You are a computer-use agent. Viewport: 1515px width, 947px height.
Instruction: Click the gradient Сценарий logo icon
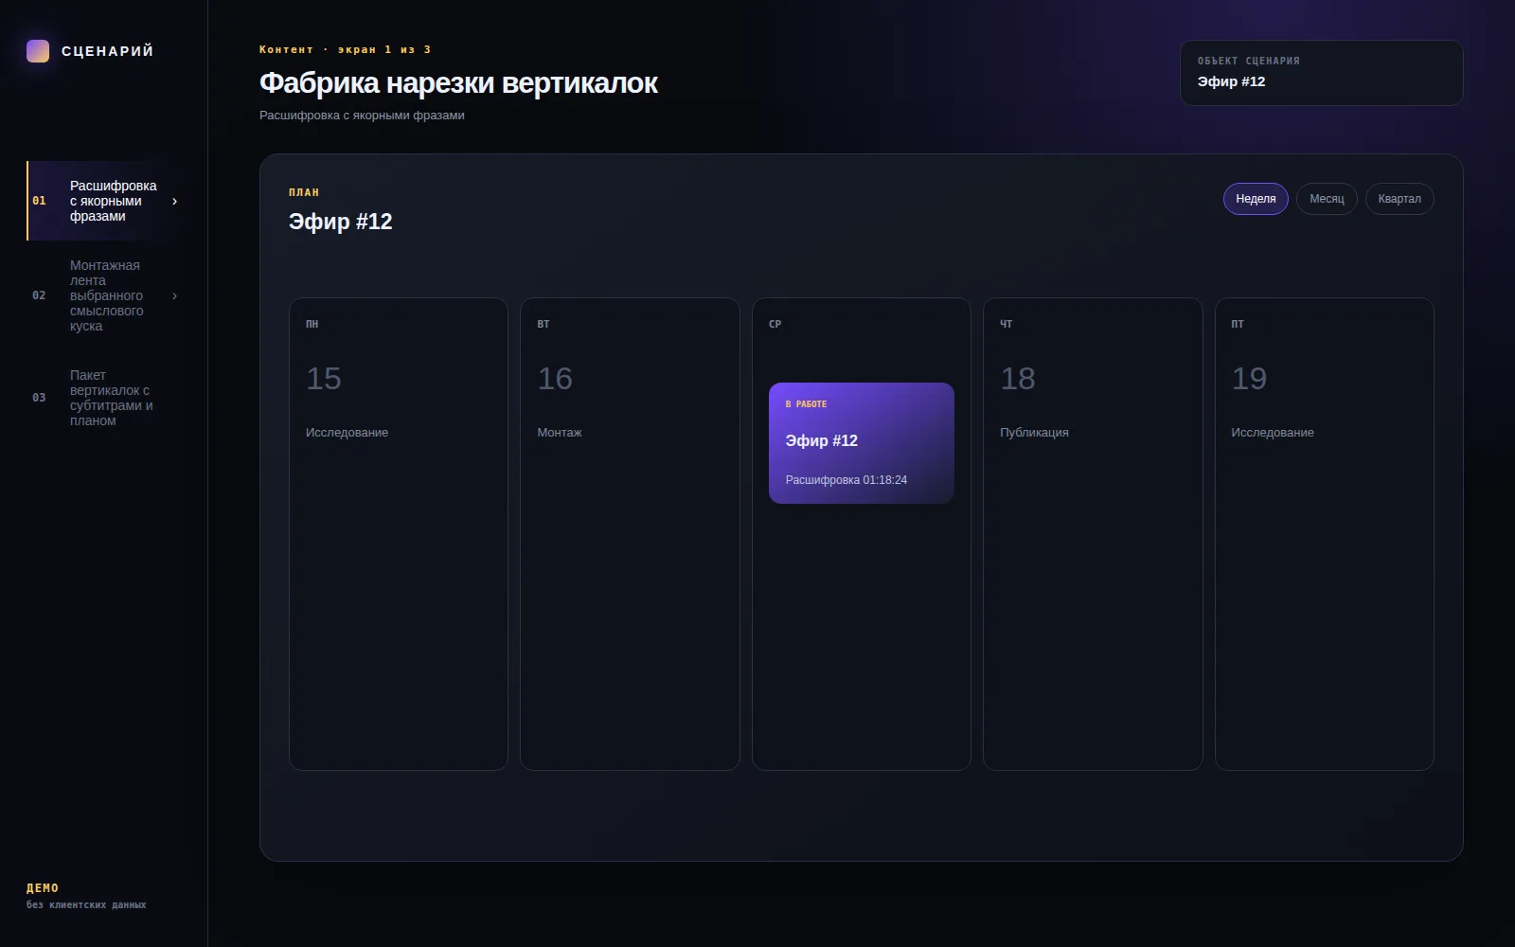tap(38, 51)
